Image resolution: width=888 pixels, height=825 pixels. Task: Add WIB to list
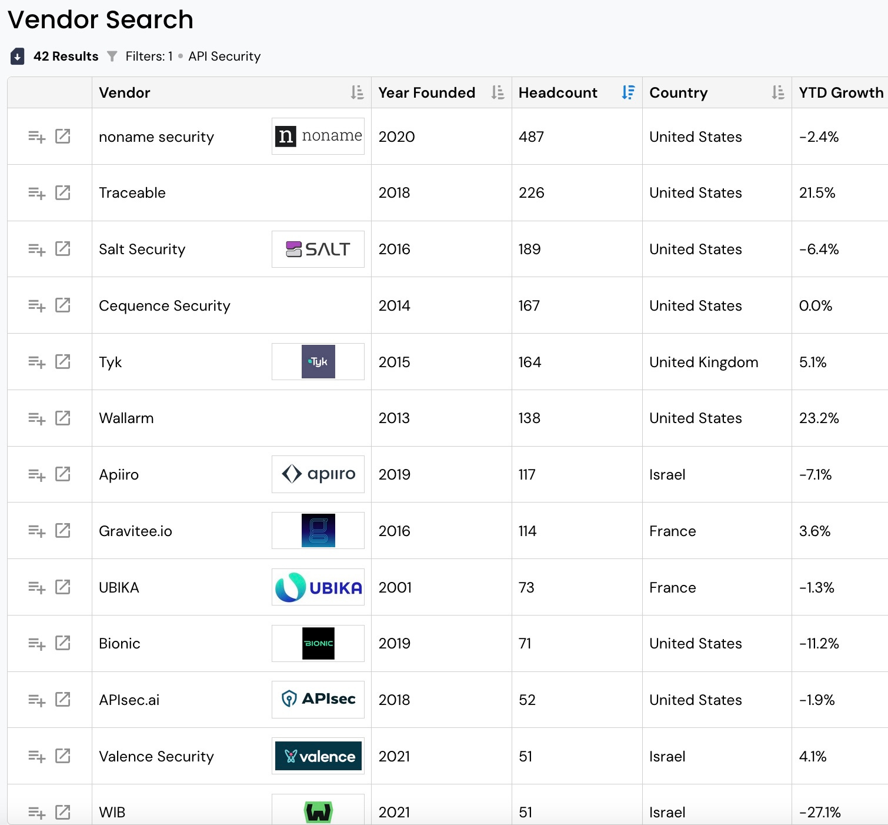(x=36, y=813)
